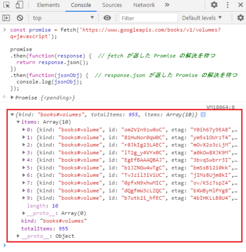Toggle the device toolbar icon
This screenshot has width=246, height=252.
(19, 5)
